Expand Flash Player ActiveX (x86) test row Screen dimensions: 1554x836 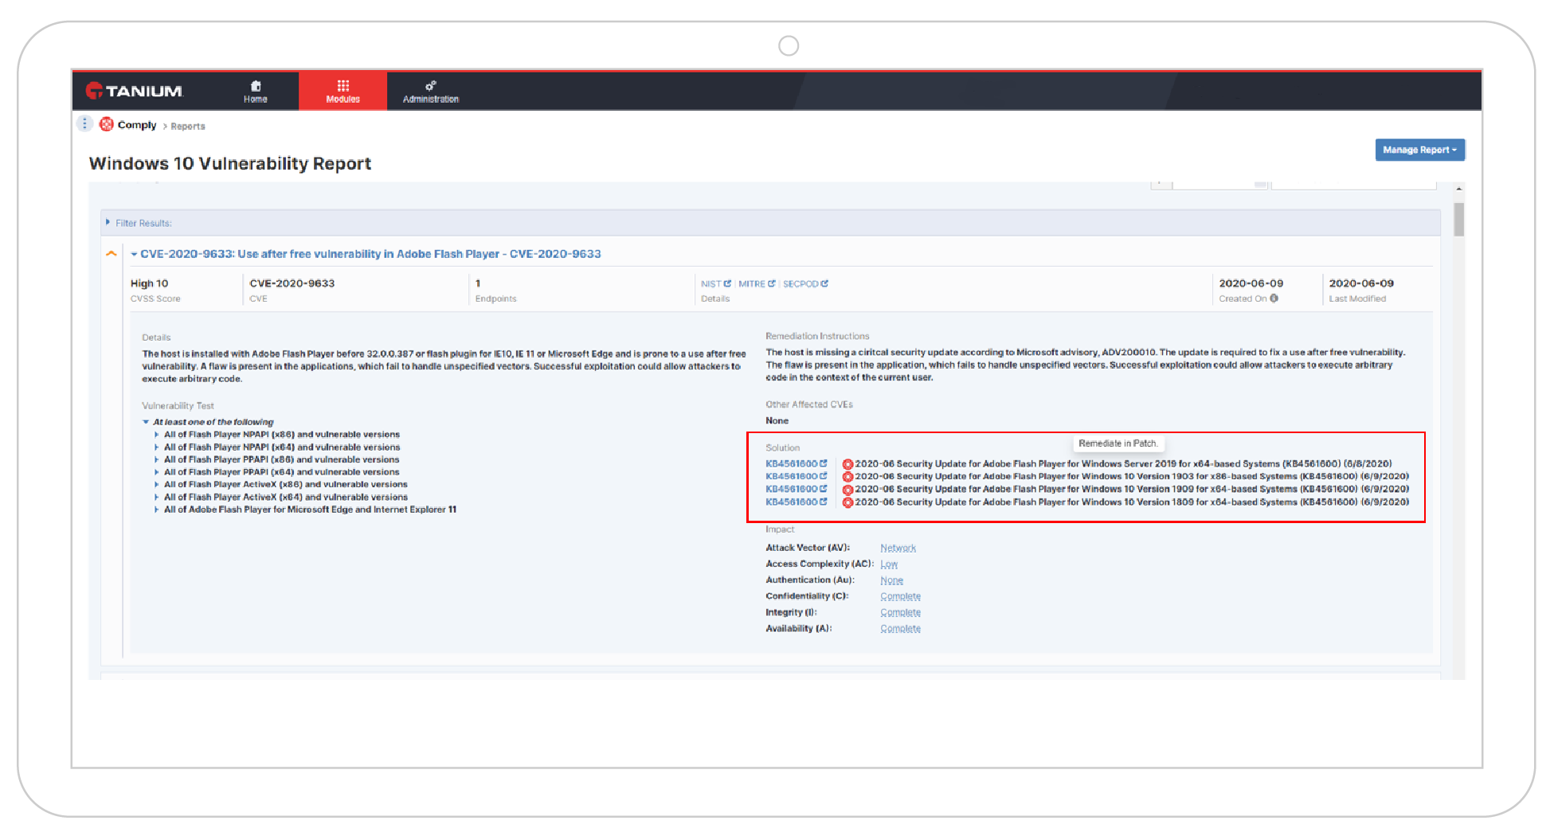pyautogui.click(x=156, y=484)
